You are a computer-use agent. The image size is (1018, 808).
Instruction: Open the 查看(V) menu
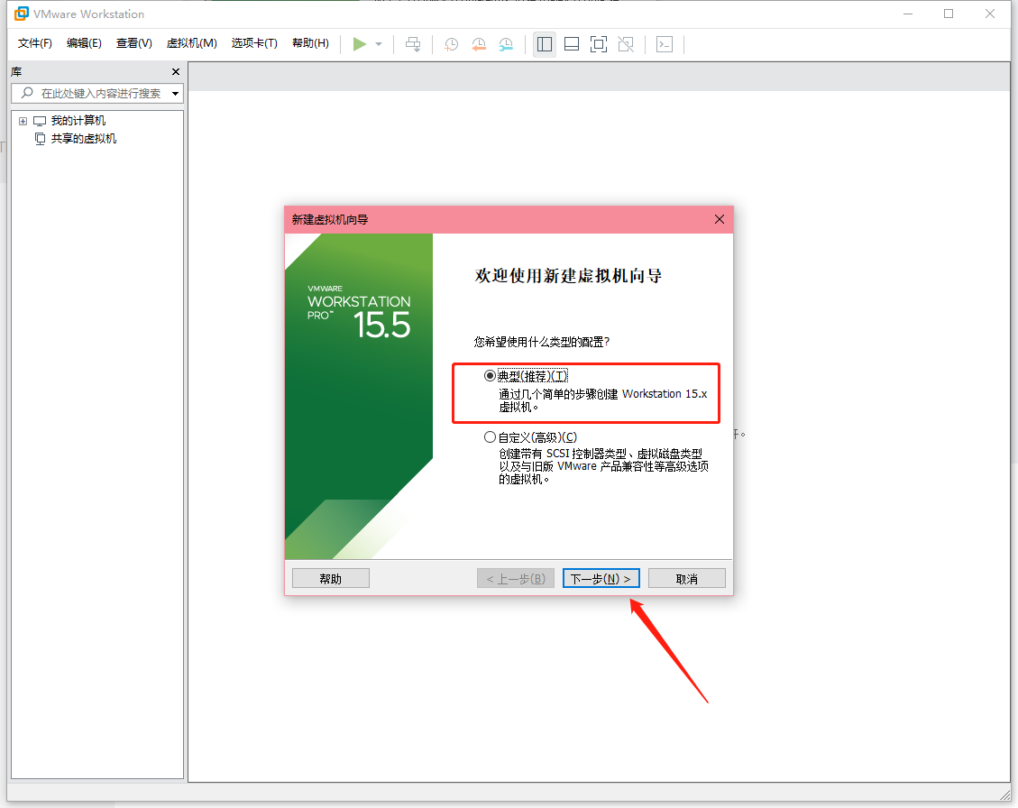coord(133,43)
